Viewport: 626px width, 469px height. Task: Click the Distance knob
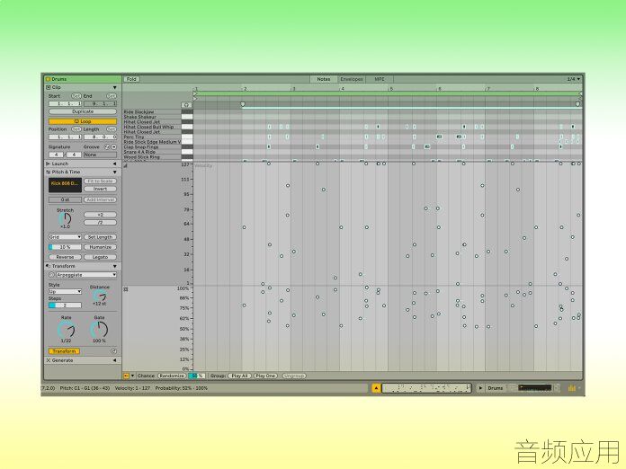[100, 296]
